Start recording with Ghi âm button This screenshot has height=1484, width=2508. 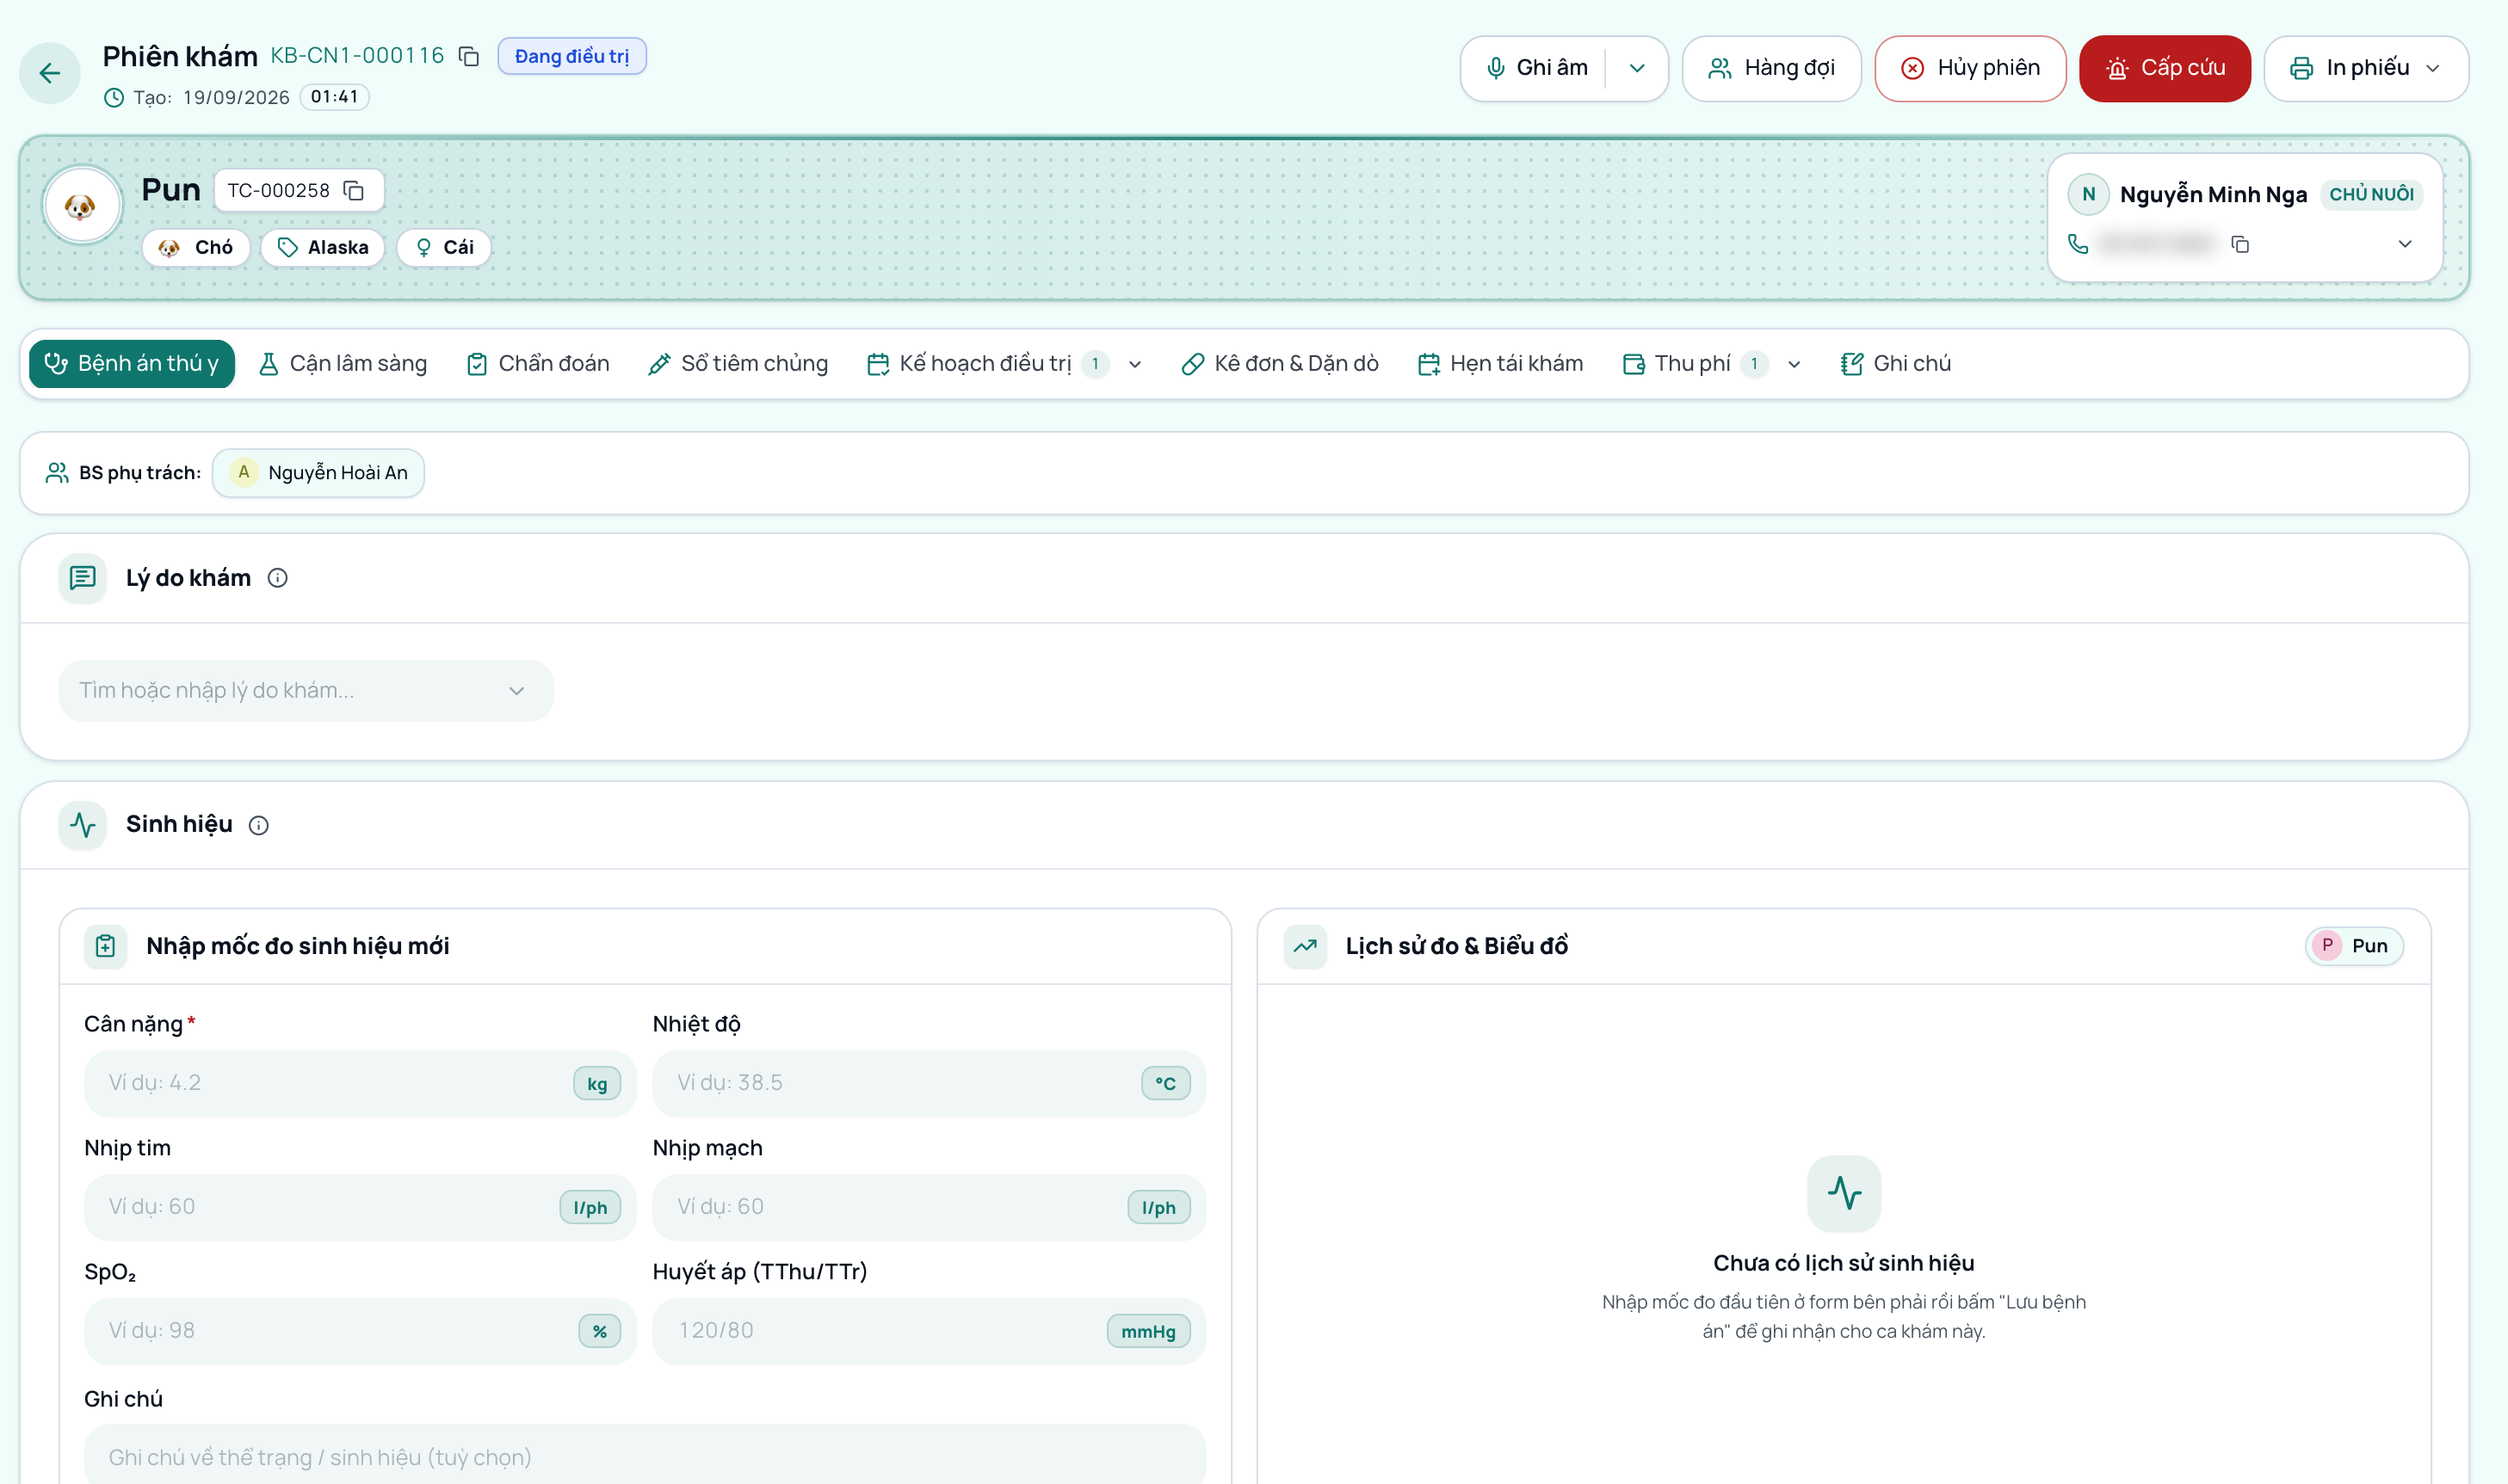pos(1536,68)
